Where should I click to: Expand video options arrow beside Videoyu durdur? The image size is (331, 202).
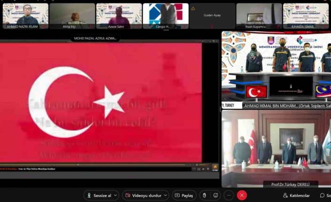[x=165, y=195]
